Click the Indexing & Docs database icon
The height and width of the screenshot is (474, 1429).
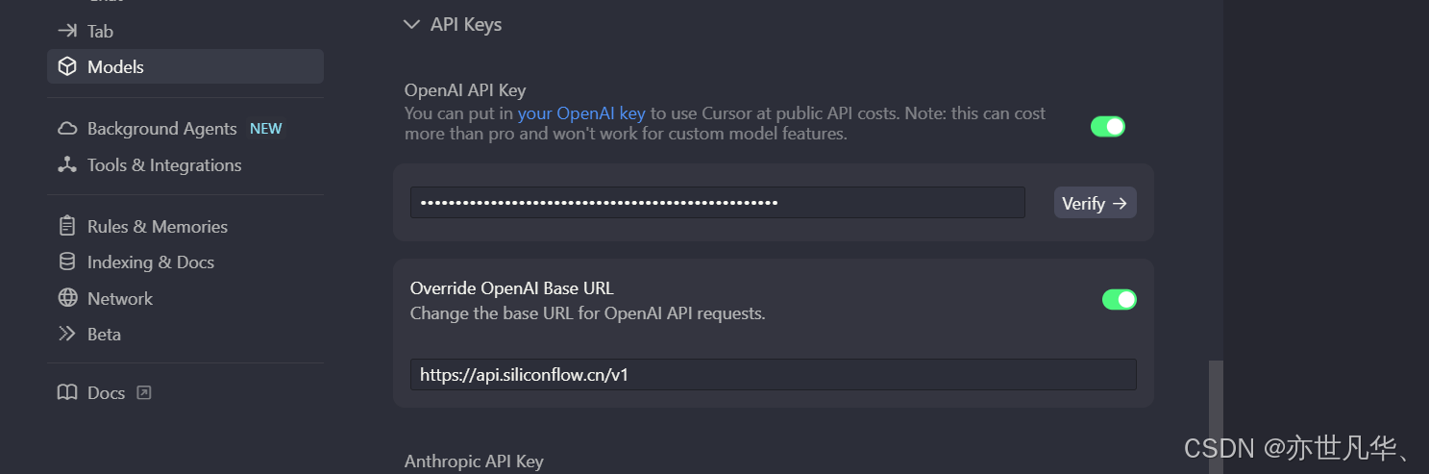(67, 262)
